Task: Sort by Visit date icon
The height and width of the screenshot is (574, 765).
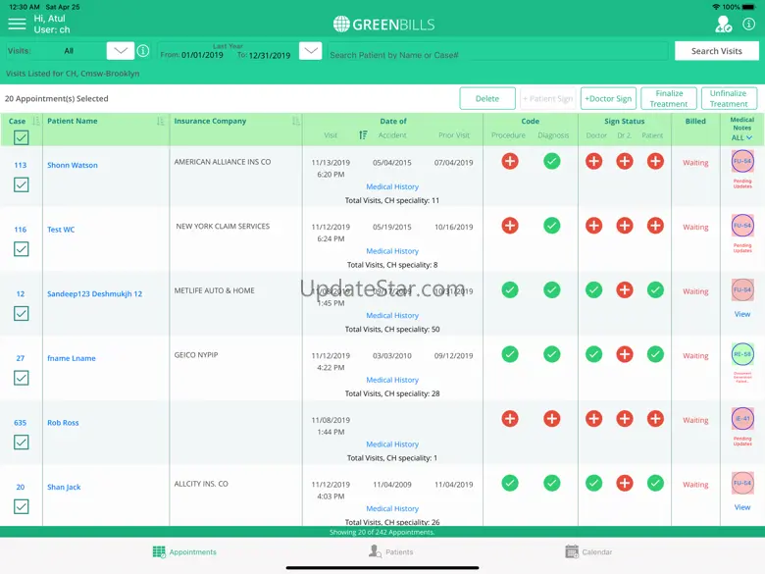Action: tap(363, 135)
